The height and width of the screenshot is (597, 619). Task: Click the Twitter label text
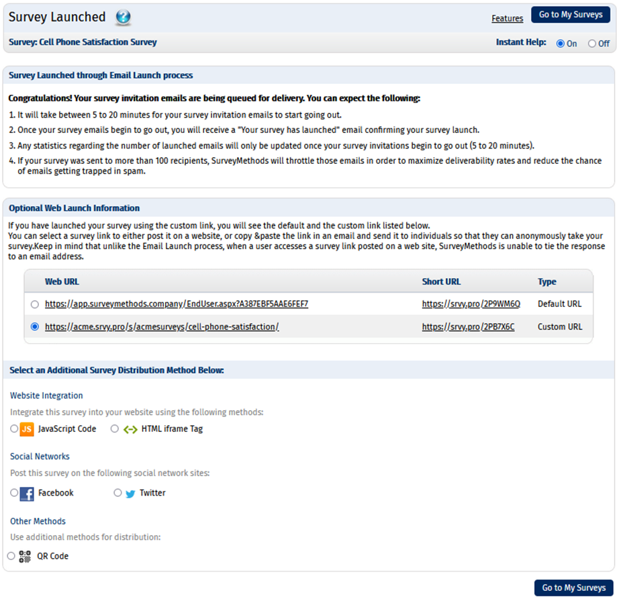point(153,493)
